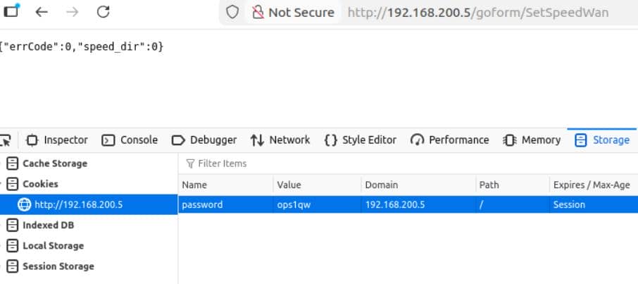Click the shield tracking protection icon

click(232, 12)
